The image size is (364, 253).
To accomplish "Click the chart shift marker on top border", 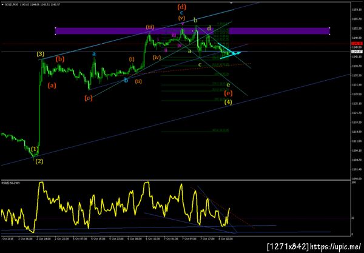I will coord(231,2).
